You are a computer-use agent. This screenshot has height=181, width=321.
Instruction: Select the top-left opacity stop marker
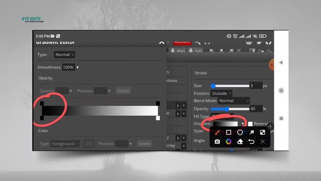[42, 103]
